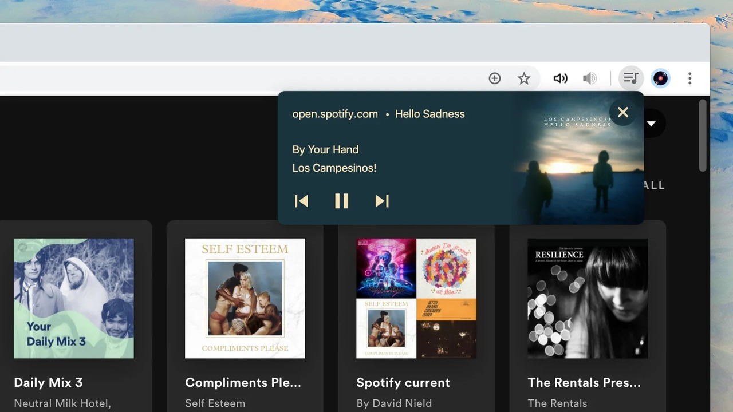Click the Daily Mix 3 title
Viewport: 733px width, 412px height.
[48, 382]
